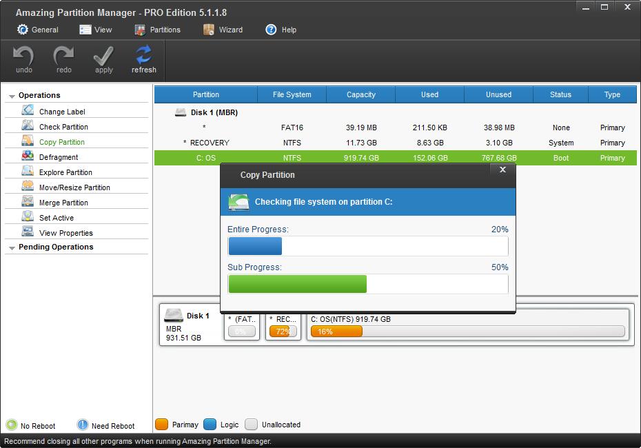Open the General menu
The width and height of the screenshot is (641, 448).
point(38,30)
